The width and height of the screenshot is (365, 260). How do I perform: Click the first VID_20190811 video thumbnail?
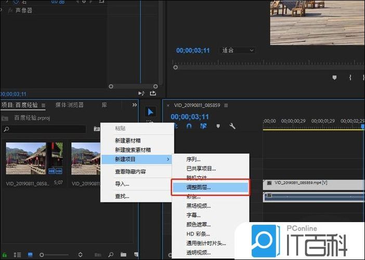coord(25,158)
